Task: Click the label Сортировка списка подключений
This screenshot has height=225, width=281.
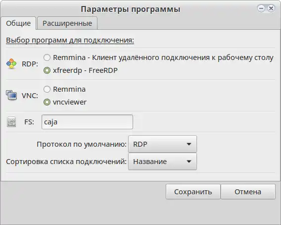Action: (x=66, y=162)
